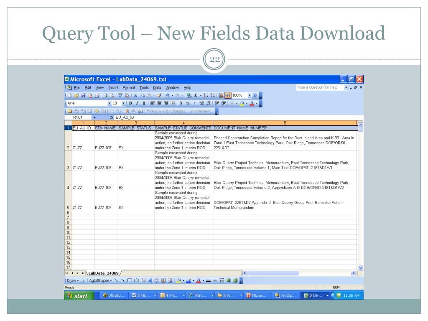Open the Draw menu dropdown

coord(73,280)
